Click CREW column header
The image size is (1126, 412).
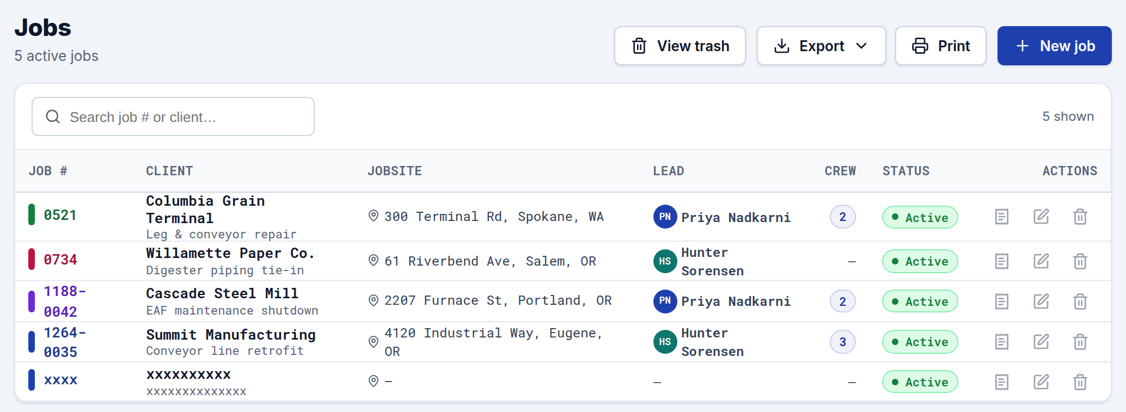tap(840, 171)
